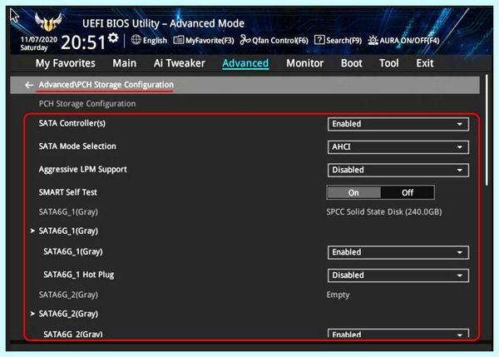
Task: Open MyFavorite(F3) folder icon
Action: [179, 40]
